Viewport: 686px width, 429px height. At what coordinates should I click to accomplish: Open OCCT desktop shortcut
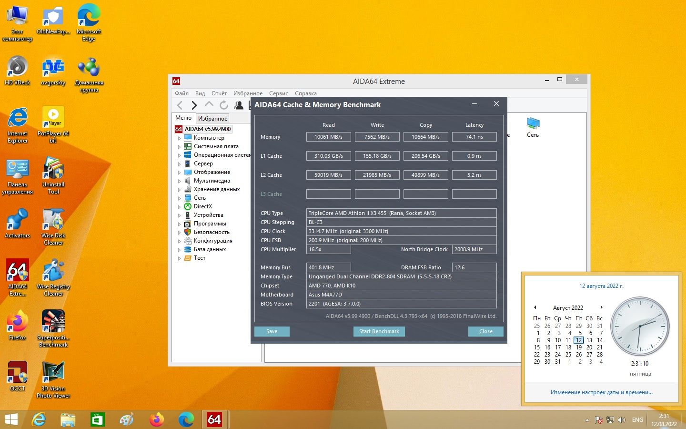[17, 376]
